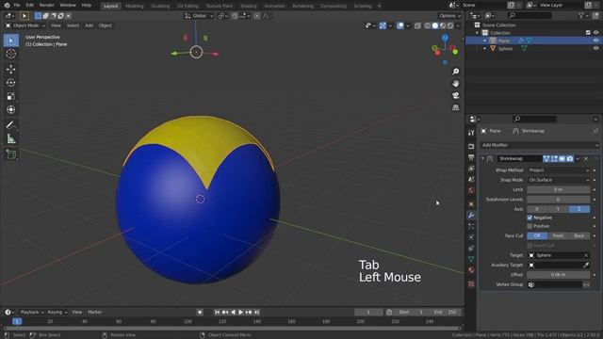
Task: Adjust the Offset value field
Action: click(x=559, y=275)
